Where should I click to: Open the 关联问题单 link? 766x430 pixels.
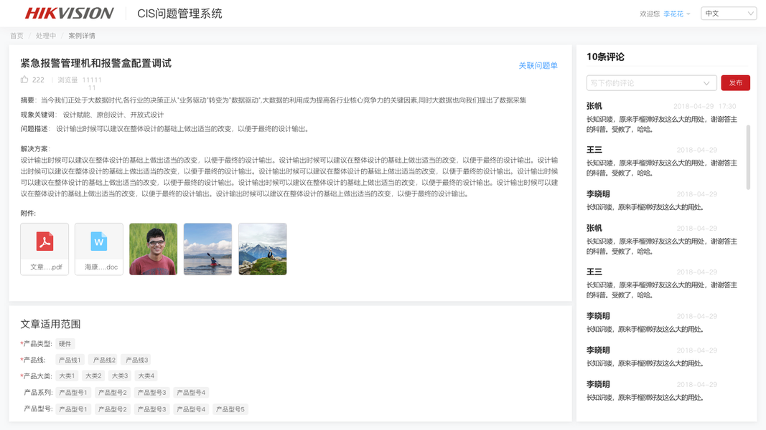pyautogui.click(x=538, y=65)
